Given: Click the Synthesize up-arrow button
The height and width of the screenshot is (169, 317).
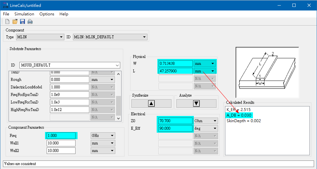Looking at the screenshot, I should [151, 103].
